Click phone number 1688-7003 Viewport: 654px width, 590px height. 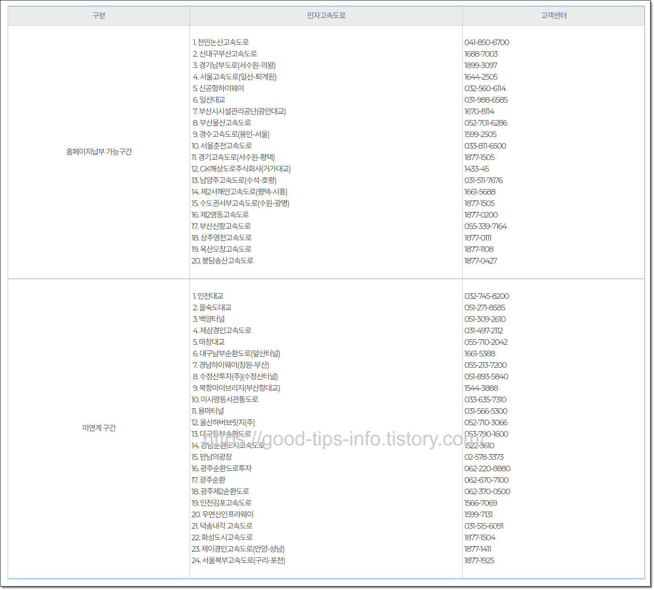(481, 54)
